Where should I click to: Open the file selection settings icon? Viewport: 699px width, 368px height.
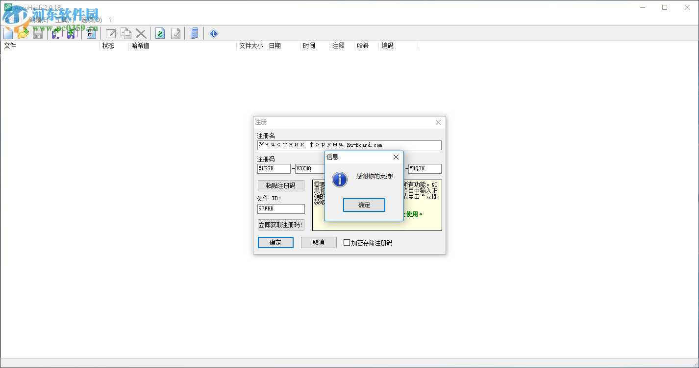click(91, 33)
